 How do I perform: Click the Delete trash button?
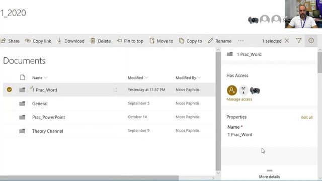[x=101, y=41]
